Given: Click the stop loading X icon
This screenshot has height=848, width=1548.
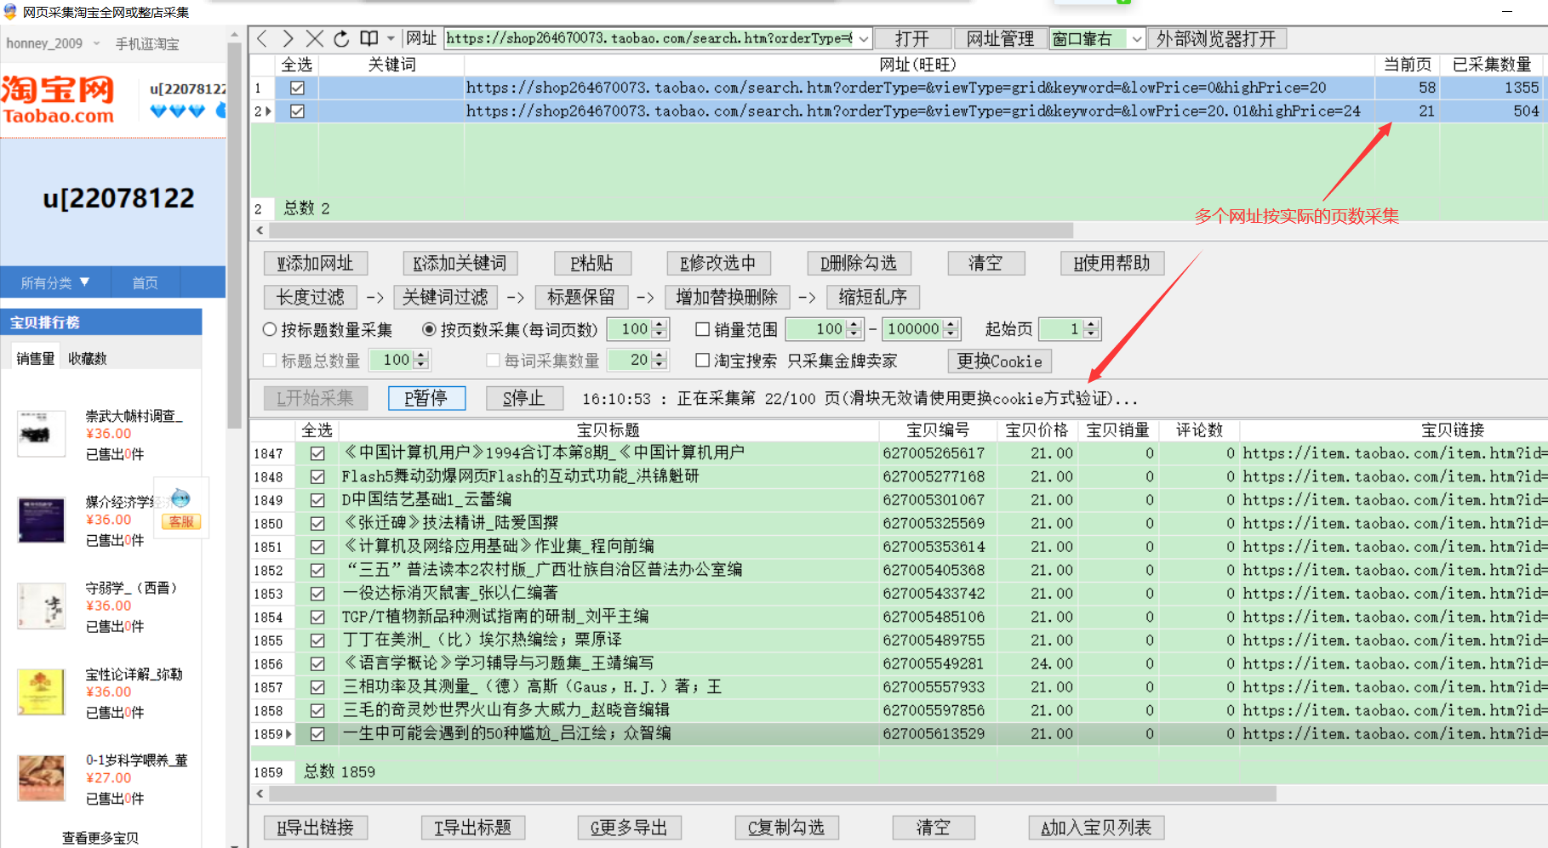Looking at the screenshot, I should [314, 39].
